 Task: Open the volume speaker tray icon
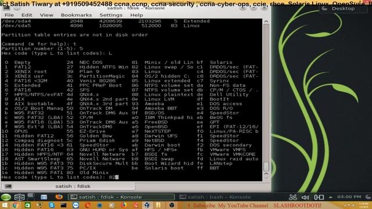(305, 197)
